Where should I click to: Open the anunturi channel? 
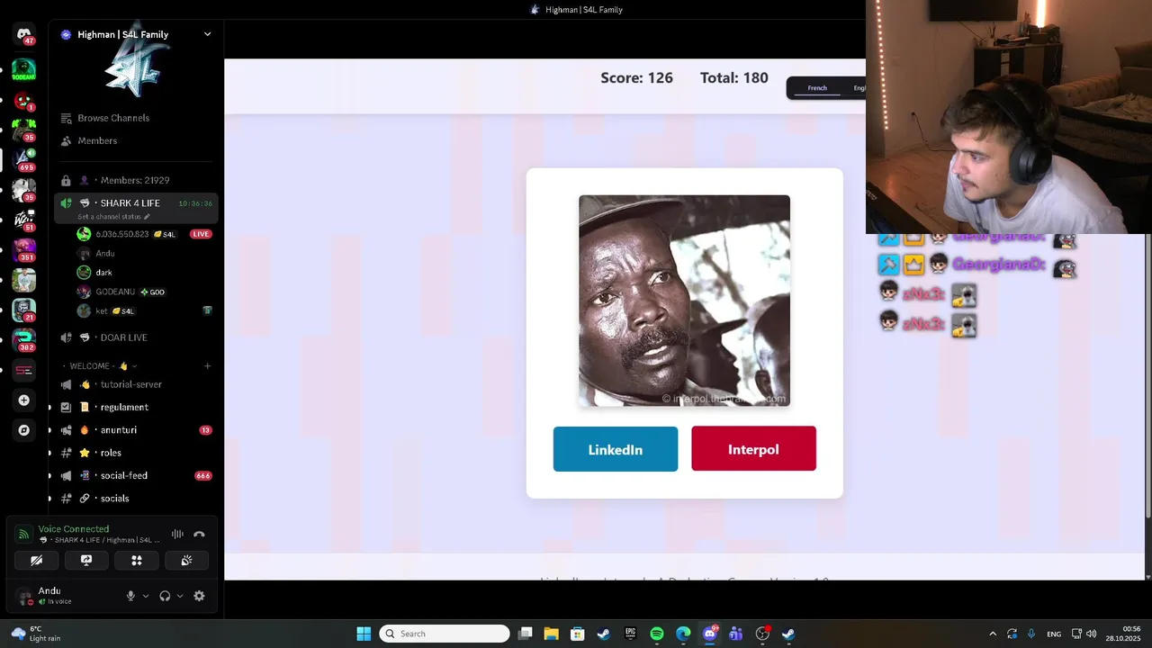pos(135,430)
